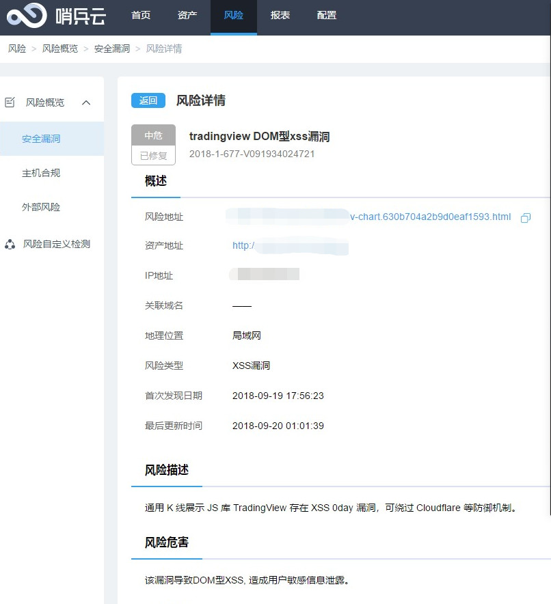Image resolution: width=551 pixels, height=604 pixels.
Task: Collapse the 风险概览 sidebar chevron
Action: click(86, 102)
